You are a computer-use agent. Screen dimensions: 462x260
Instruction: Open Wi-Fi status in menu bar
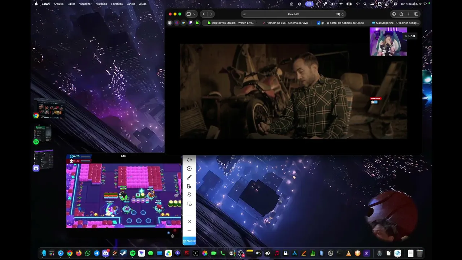tap(358, 4)
